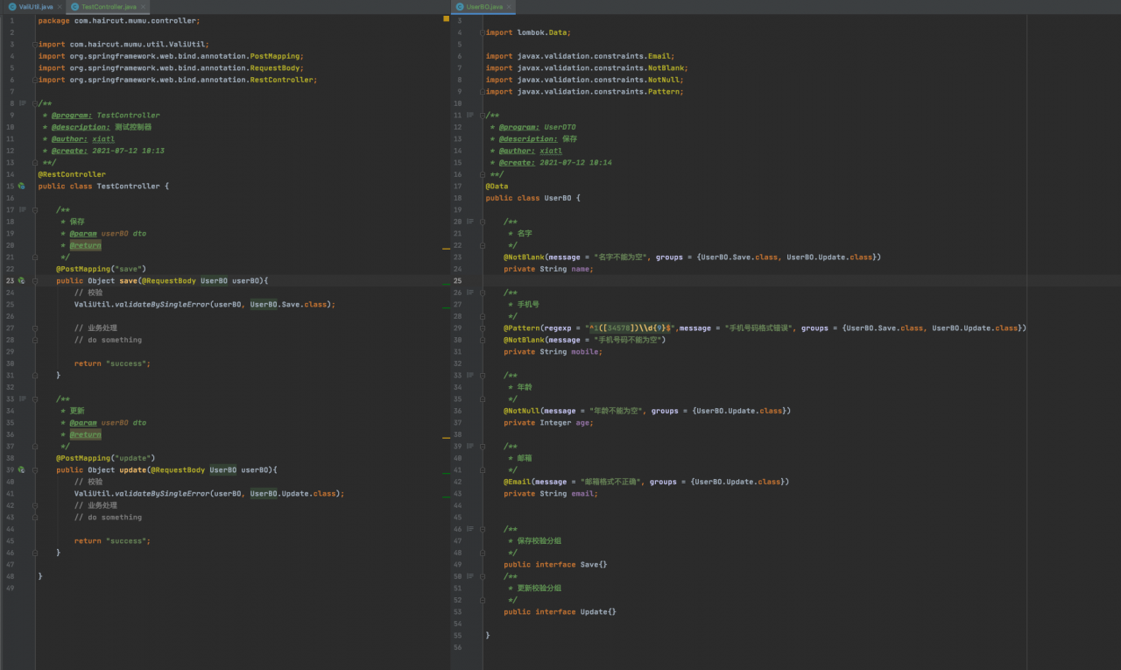The width and height of the screenshot is (1121, 670).
Task: Click the public interface Update declaration
Action: click(x=560, y=611)
